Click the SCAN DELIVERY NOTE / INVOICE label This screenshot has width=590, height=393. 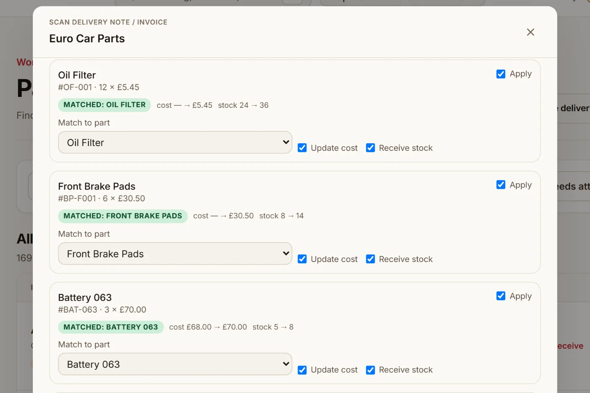(108, 22)
